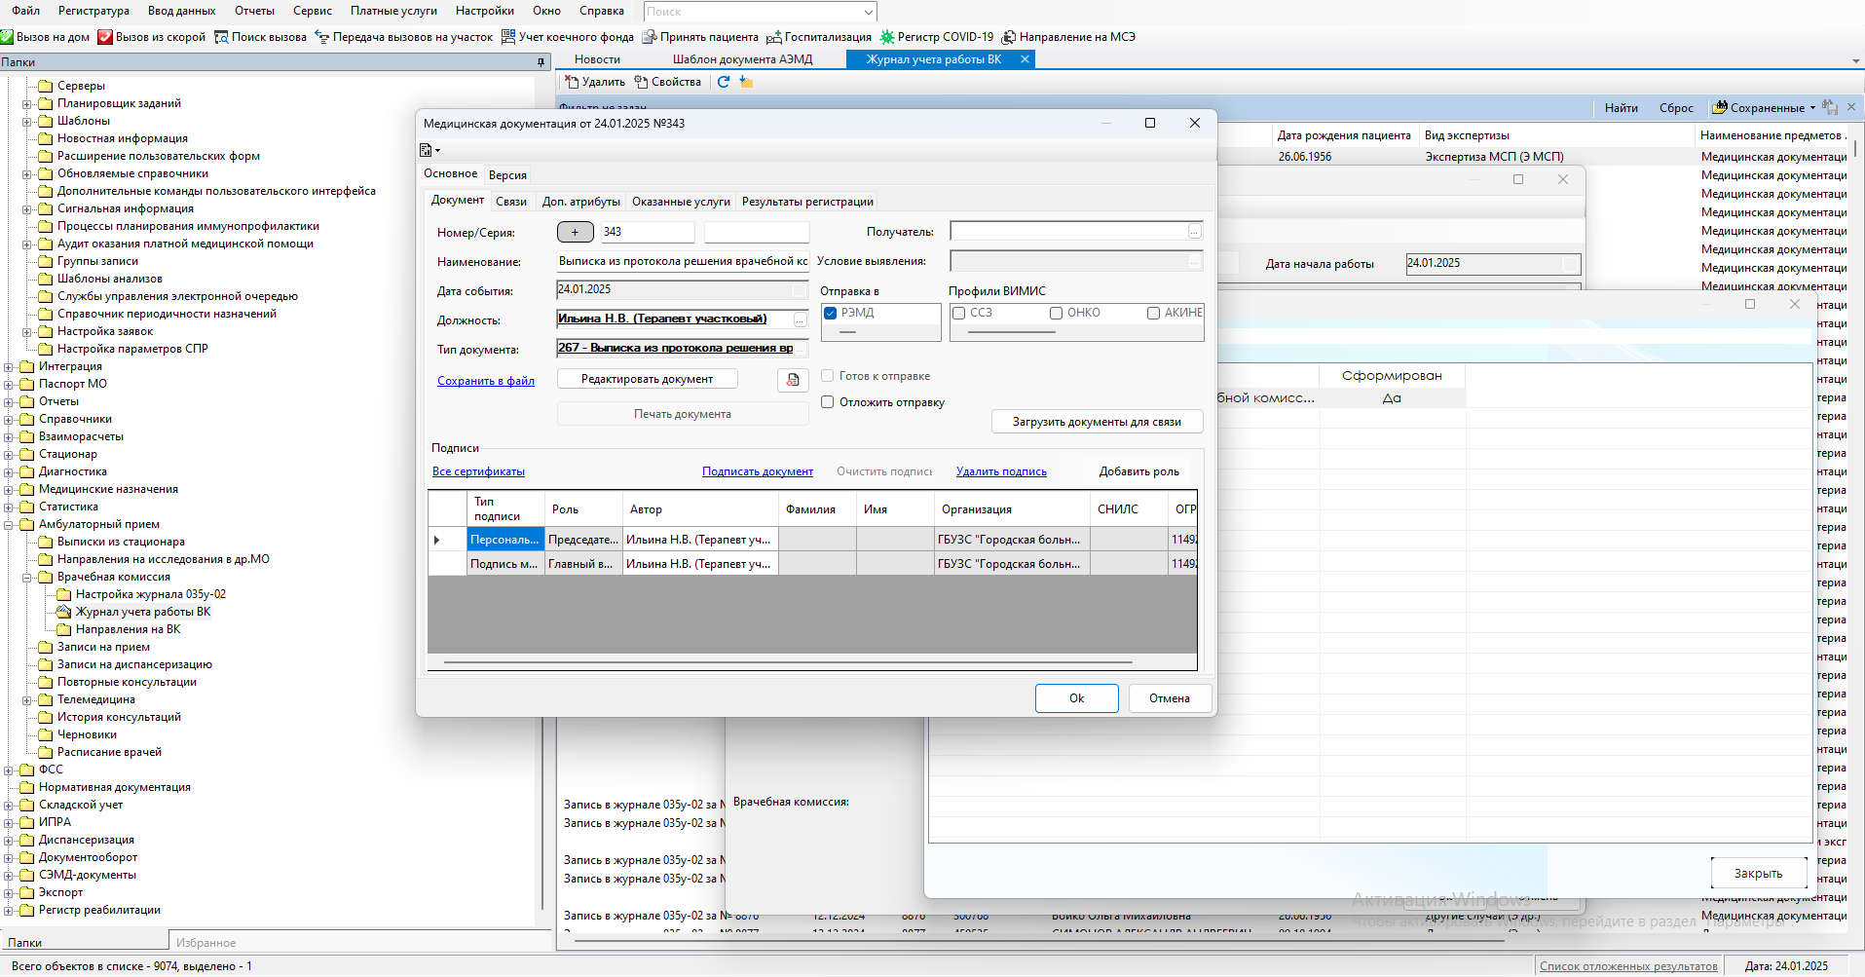Image resolution: width=1865 pixels, height=977 pixels.
Task: Click the signatures table horizontal scrollbar
Action: (787, 662)
